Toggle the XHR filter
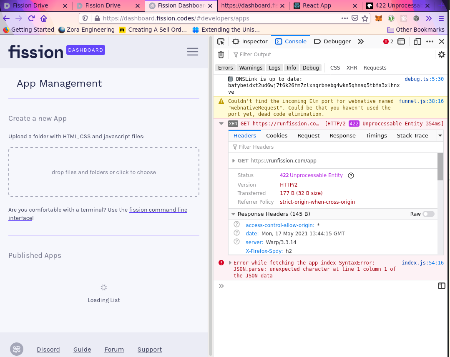Viewport: 450px width, 357px height. 352,67
